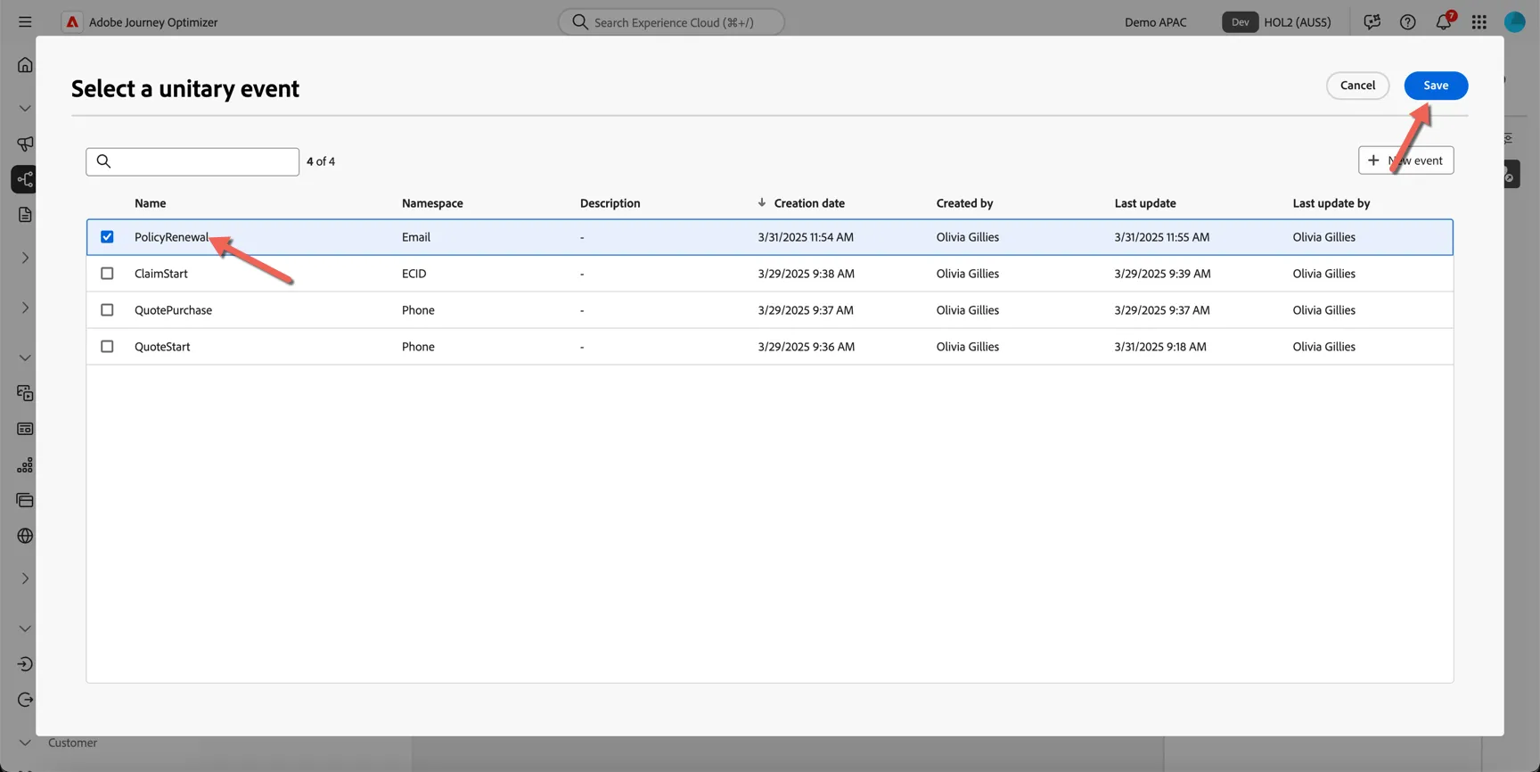The width and height of the screenshot is (1540, 772).
Task: Uncheck the PolicyRenewal event checkbox
Action: 107,237
